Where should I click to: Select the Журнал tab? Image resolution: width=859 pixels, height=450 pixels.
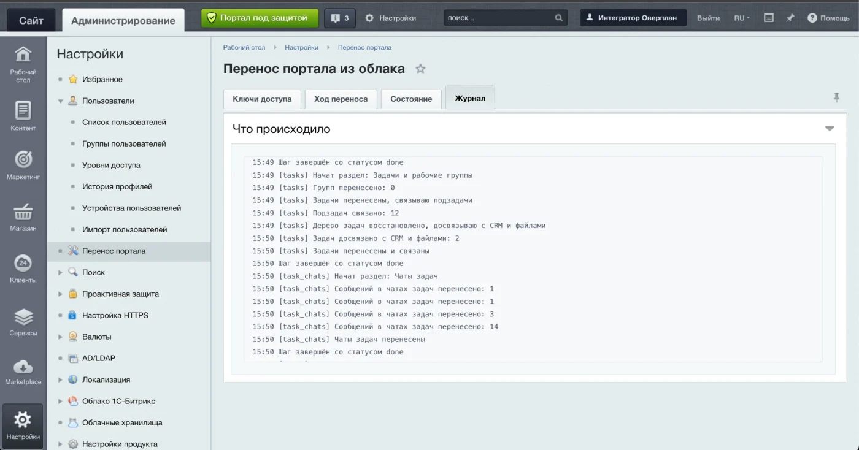coord(470,98)
